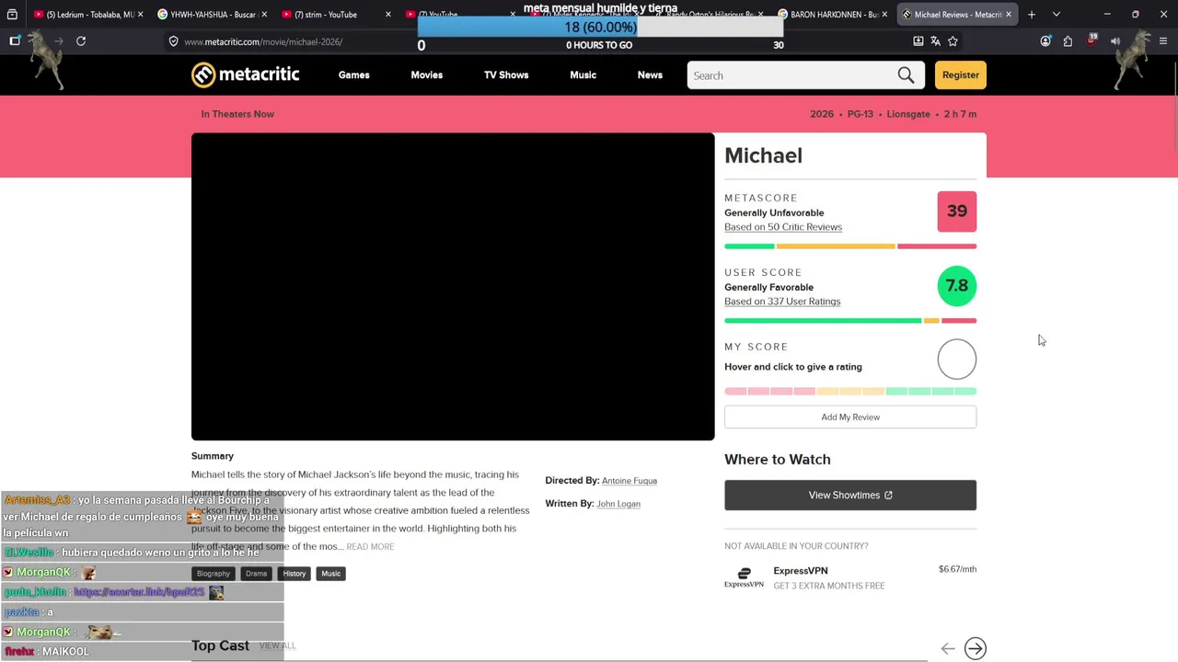Viewport: 1178px width, 662px height.
Task: Click the Metascore 39 badge
Action: [x=957, y=211]
